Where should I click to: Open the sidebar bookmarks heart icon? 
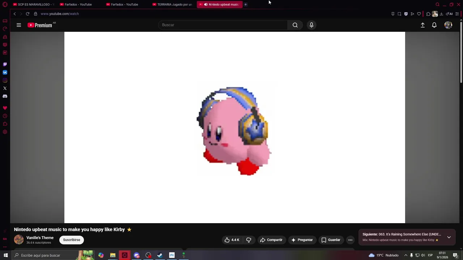(5, 108)
